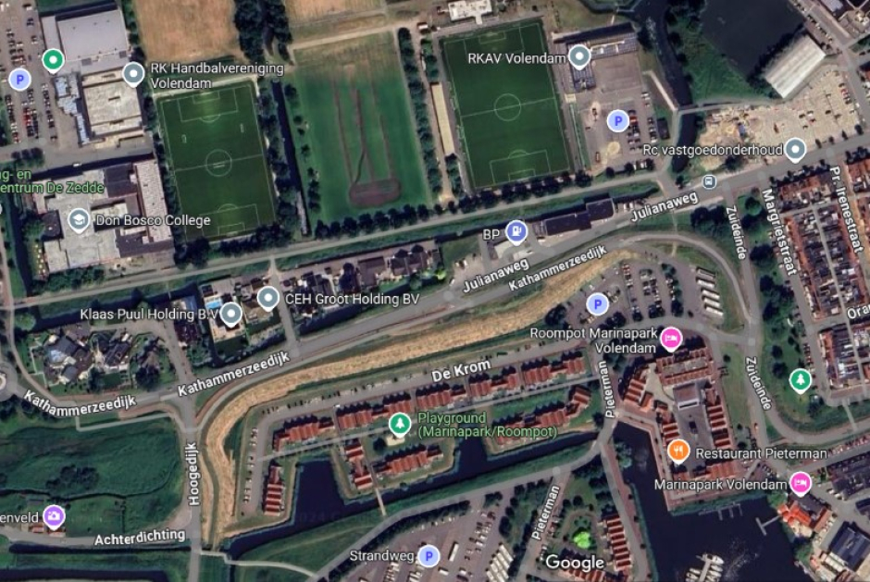Select the Restaurant Pieterman text label
The image size is (870, 582).
pos(761,453)
